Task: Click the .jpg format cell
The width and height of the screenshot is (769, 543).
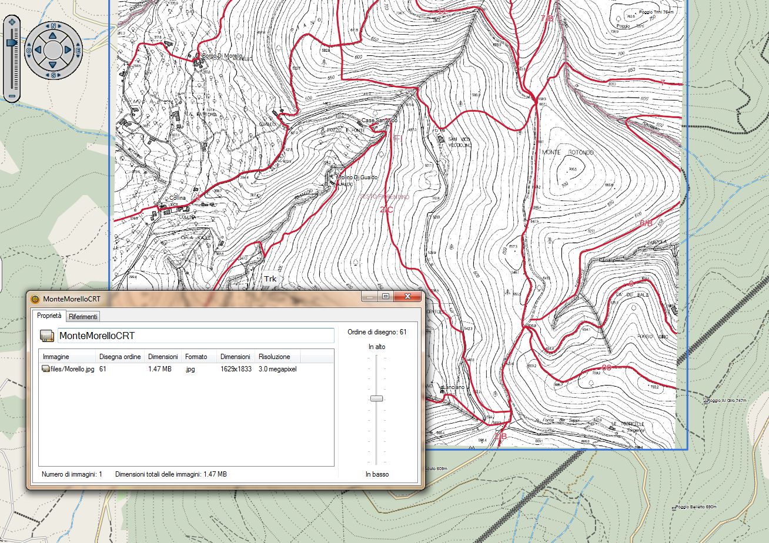Action: 190,369
